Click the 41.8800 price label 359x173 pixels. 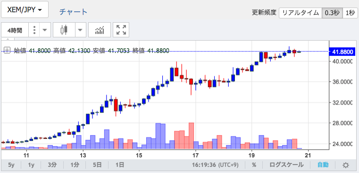tap(342, 52)
